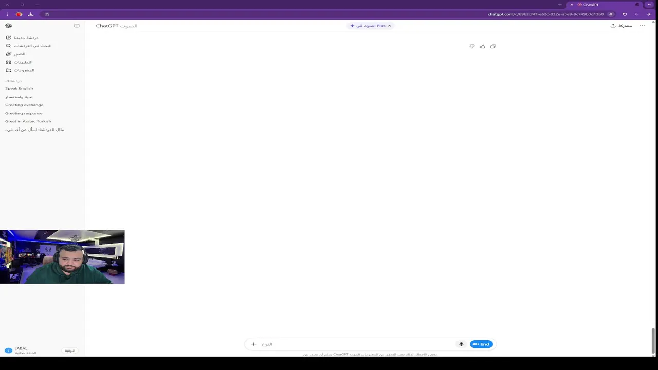Image resolution: width=658 pixels, height=370 pixels.
Task: Click the thumbs up icon on response
Action: [x=482, y=46]
